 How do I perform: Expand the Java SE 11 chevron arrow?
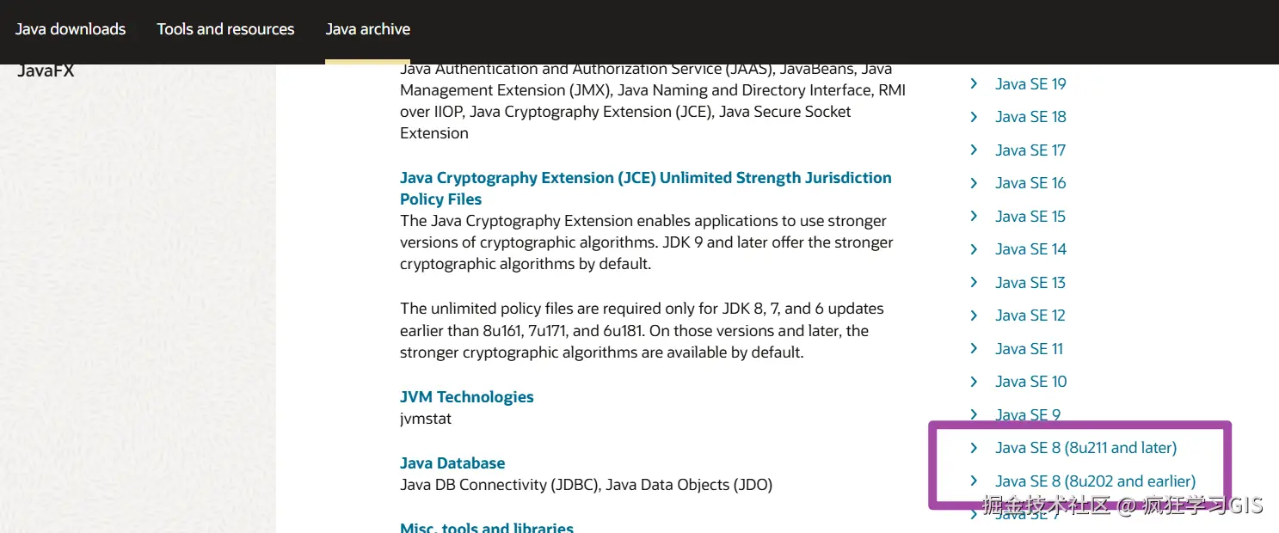[974, 348]
